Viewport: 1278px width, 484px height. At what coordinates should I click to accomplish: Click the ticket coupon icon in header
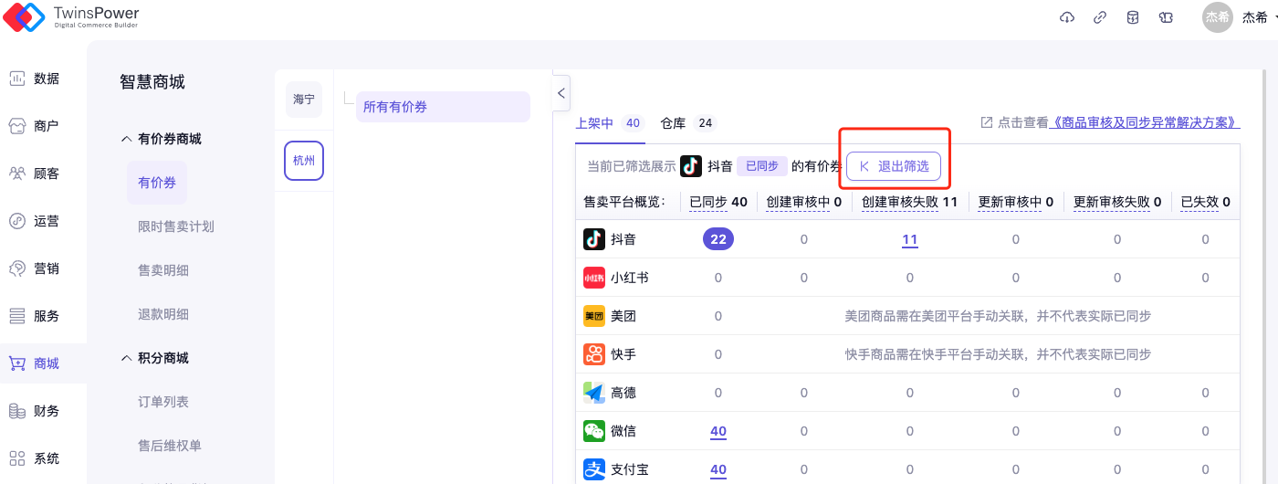pyautogui.click(x=1166, y=17)
